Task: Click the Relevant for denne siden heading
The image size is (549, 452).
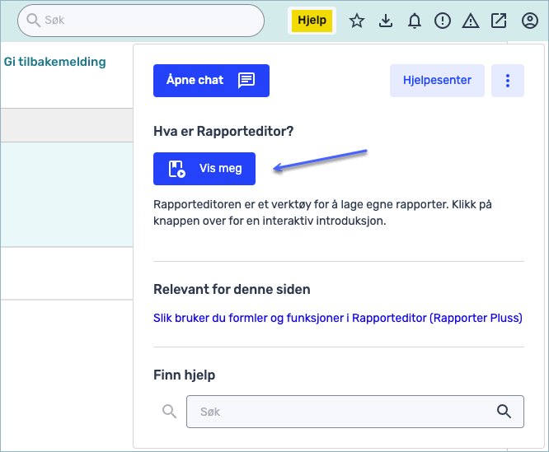Action: 232,290
